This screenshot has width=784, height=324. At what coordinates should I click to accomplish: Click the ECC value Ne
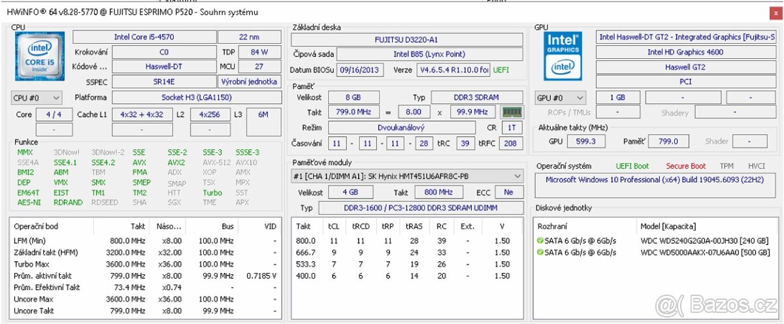509,193
